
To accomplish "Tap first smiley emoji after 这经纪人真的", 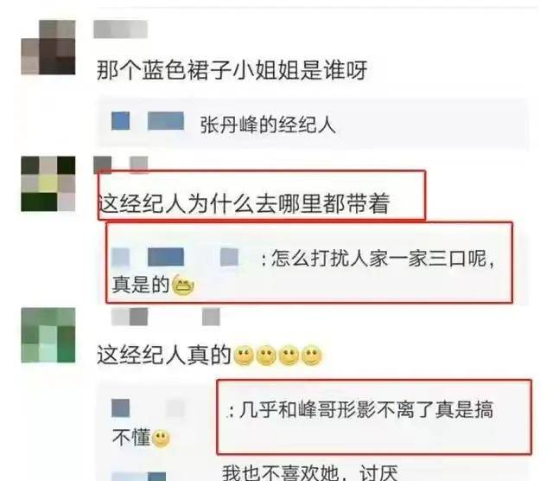I will (244, 356).
